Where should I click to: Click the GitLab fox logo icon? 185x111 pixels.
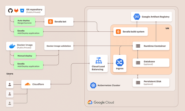pyautogui.click(x=16, y=11)
